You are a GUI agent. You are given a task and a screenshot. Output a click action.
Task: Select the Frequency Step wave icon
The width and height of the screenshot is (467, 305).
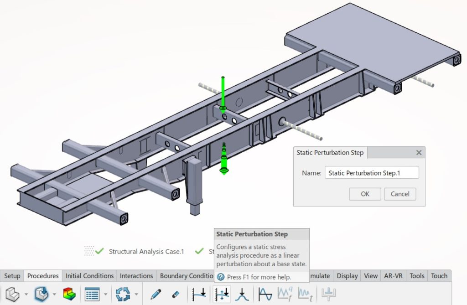265,294
